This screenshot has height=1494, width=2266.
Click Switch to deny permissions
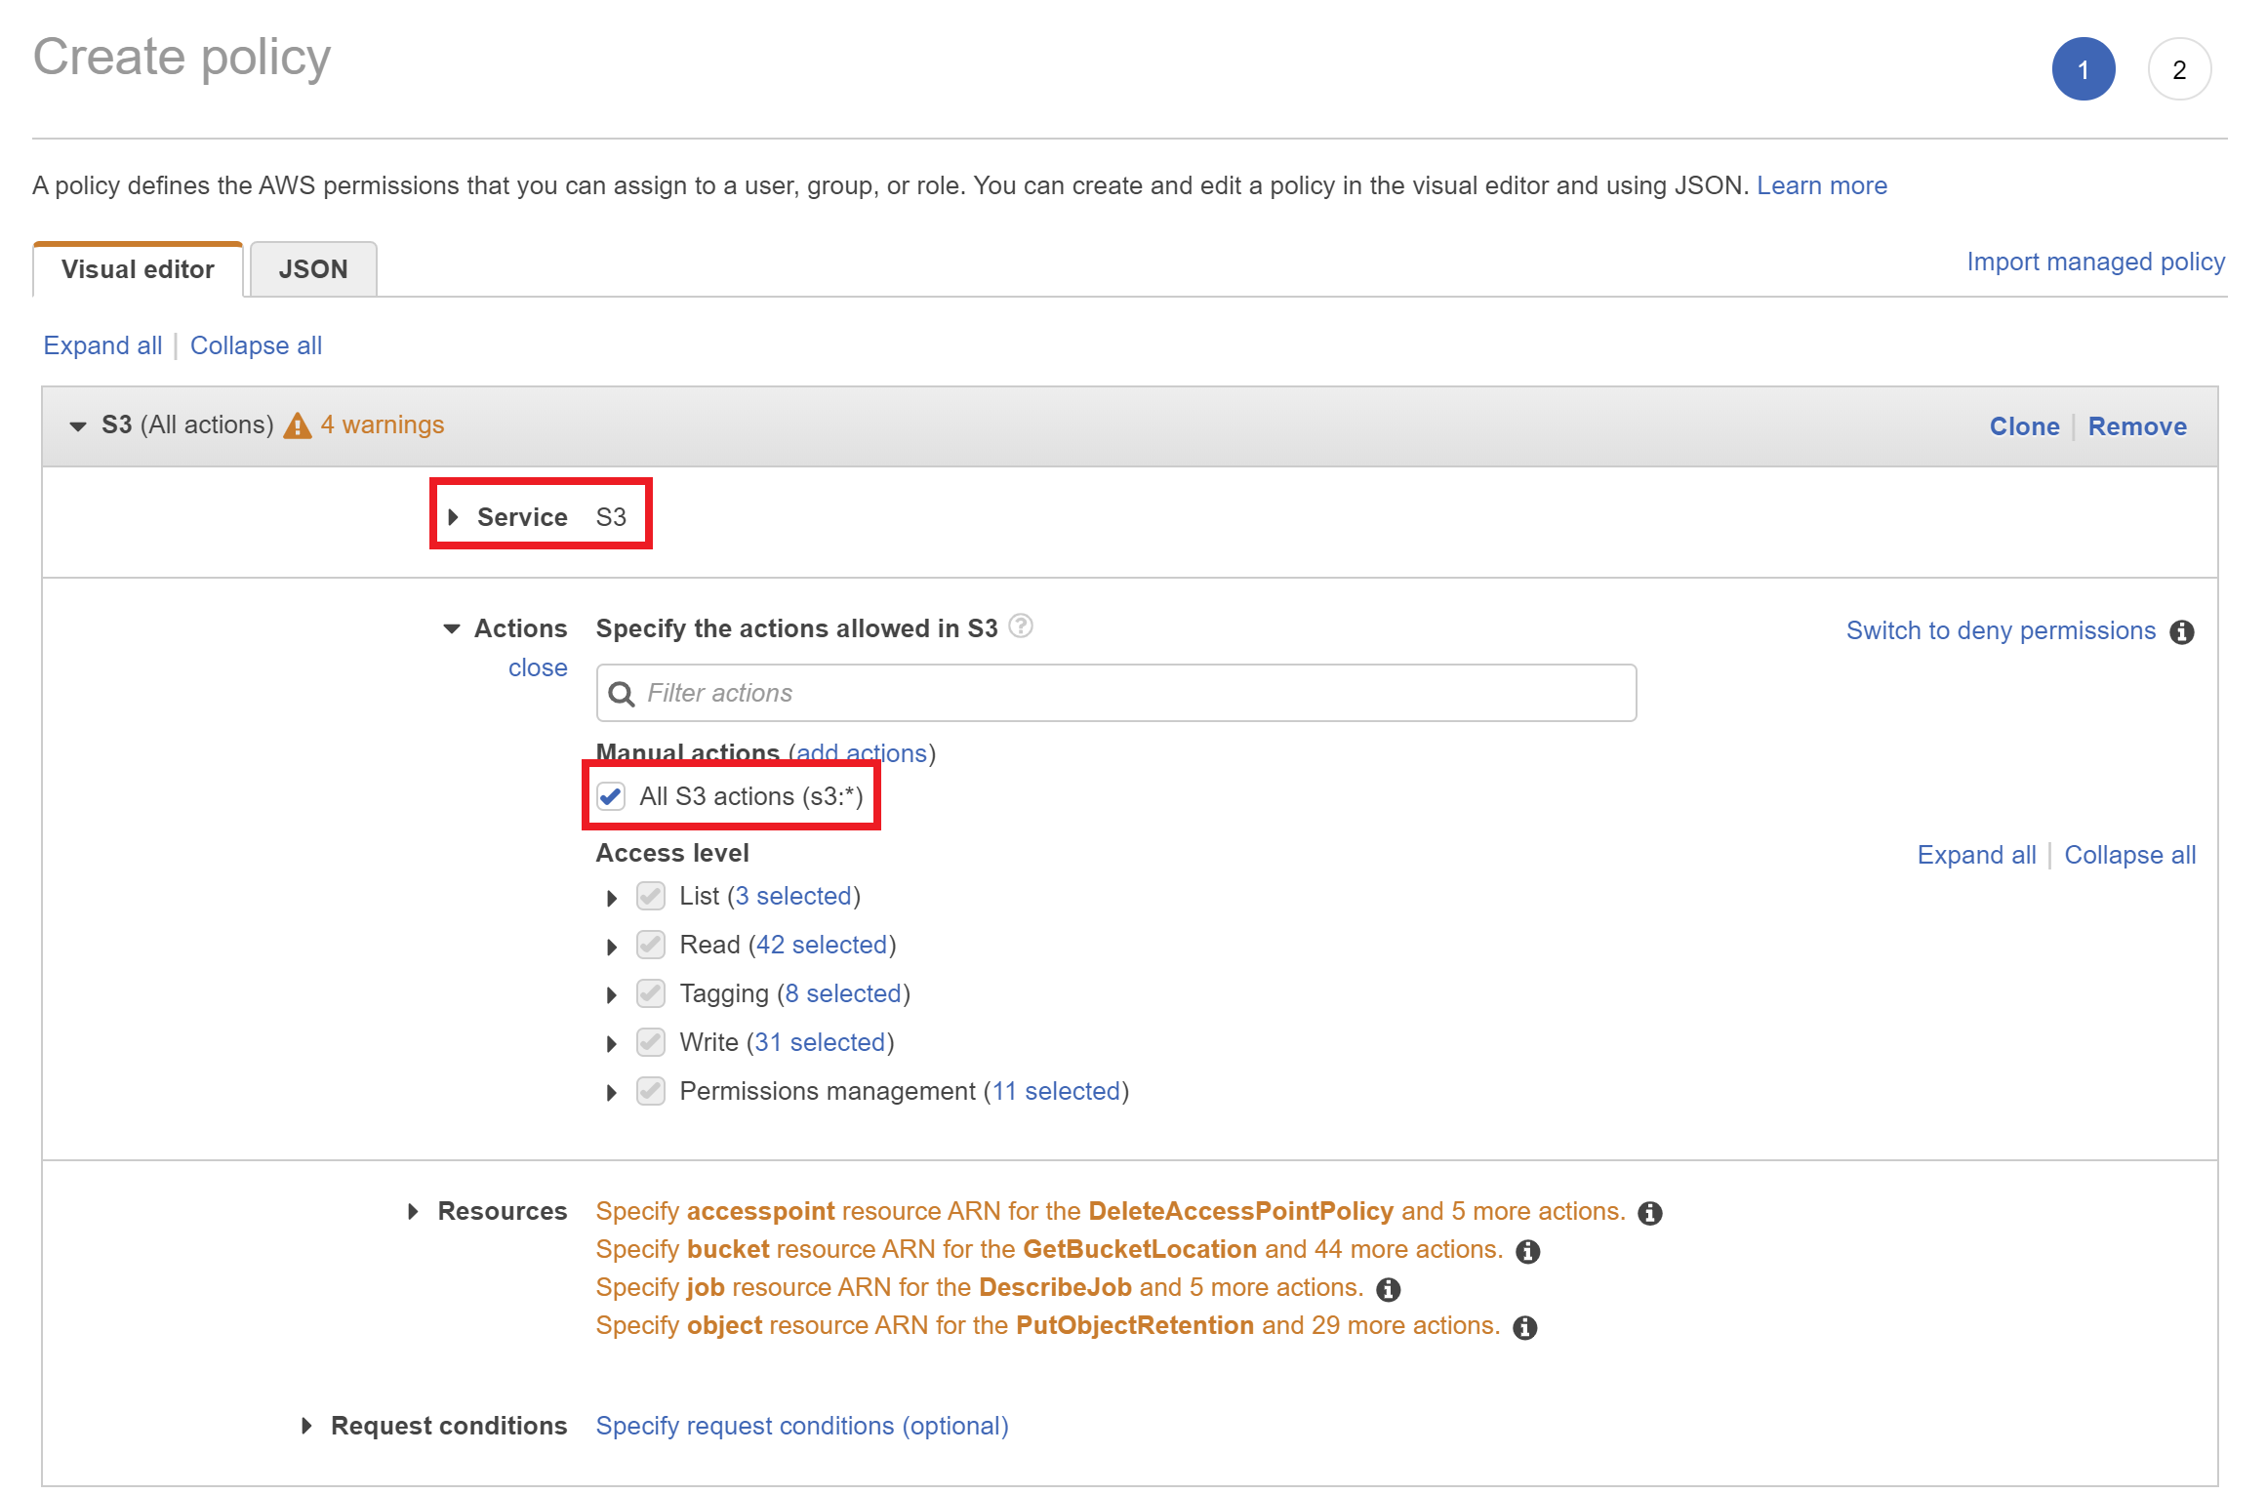click(x=2001, y=630)
